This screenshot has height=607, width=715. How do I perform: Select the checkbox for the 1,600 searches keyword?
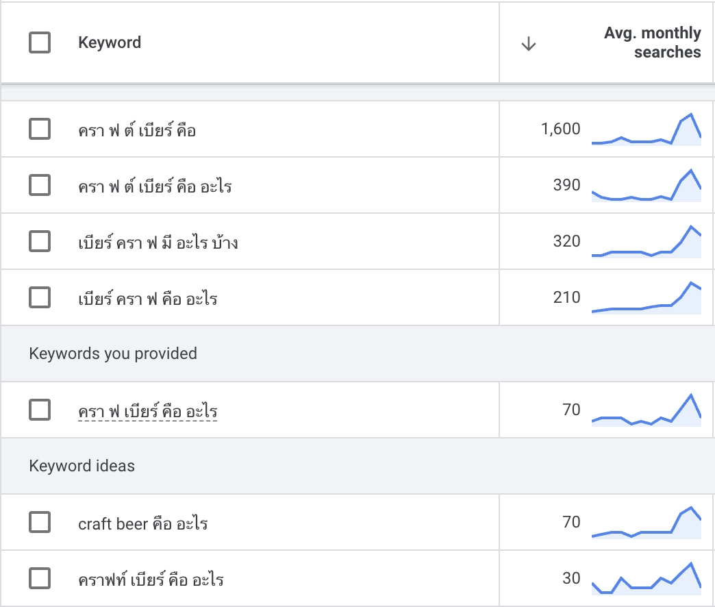[40, 129]
